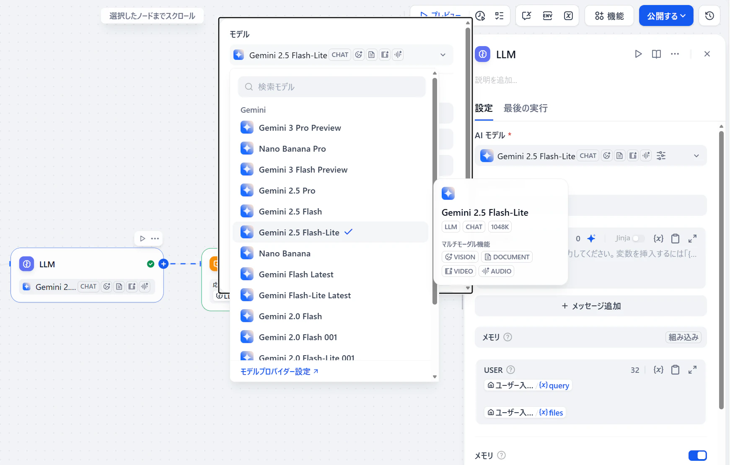Pick Gemini 2.5 Pro model
The height and width of the screenshot is (465, 730).
point(330,190)
